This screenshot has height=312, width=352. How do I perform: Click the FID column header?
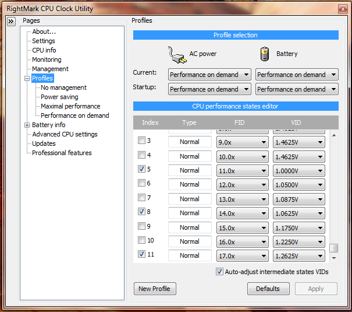pos(239,122)
